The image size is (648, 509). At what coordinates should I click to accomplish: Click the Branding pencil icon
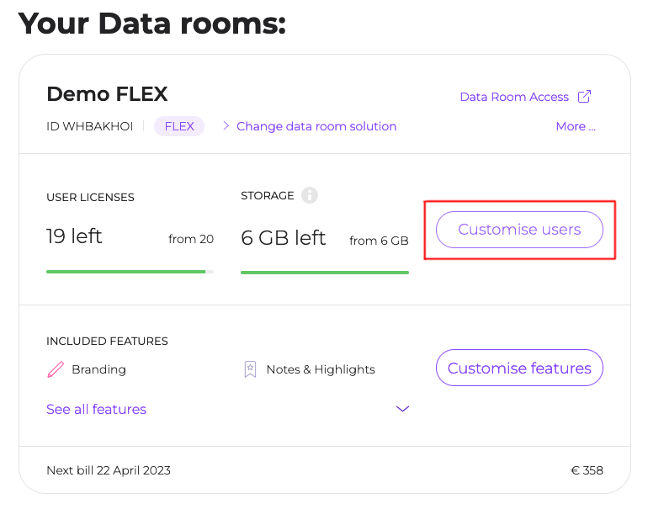point(56,369)
